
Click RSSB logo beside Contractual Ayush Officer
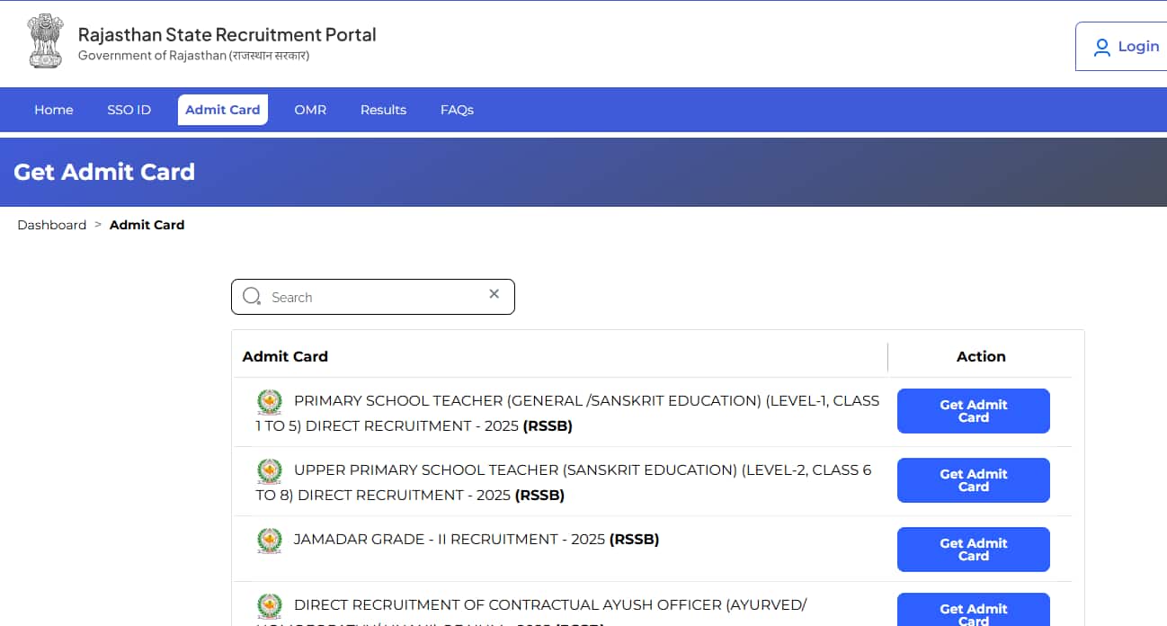269,605
